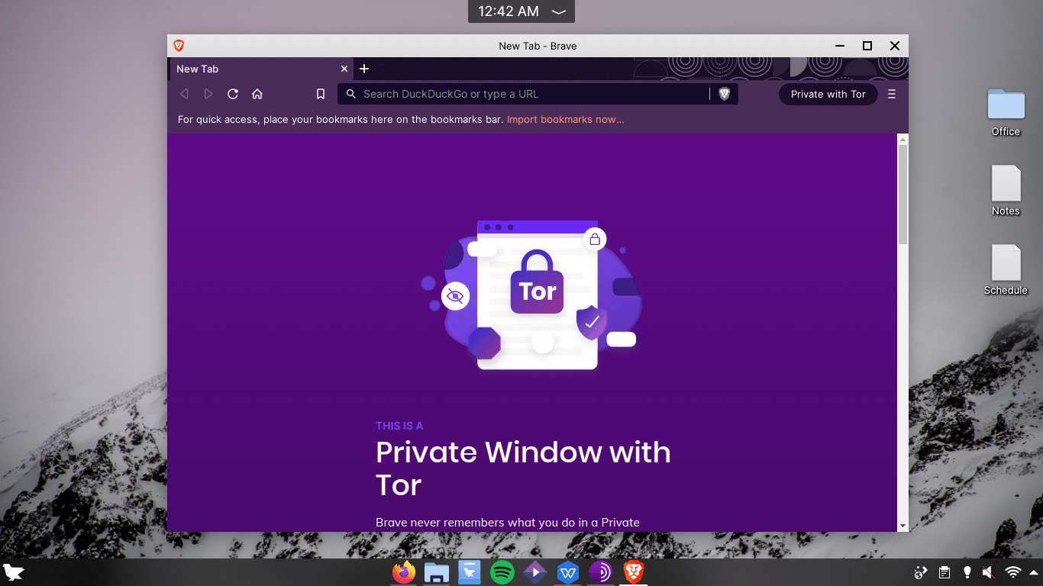Click the Brave Shields lion icon in address bar
Image resolution: width=1043 pixels, height=586 pixels.
(724, 94)
